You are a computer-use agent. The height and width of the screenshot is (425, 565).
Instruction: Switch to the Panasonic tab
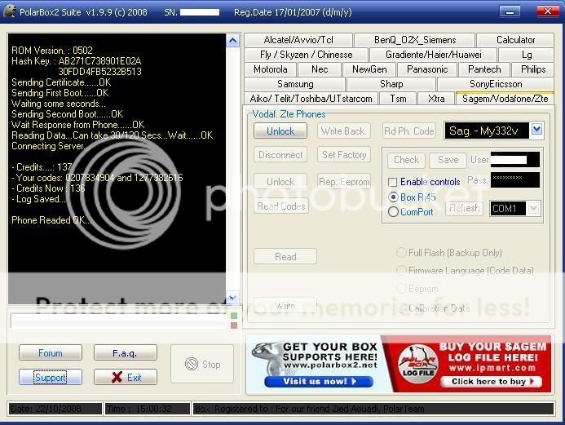click(427, 69)
